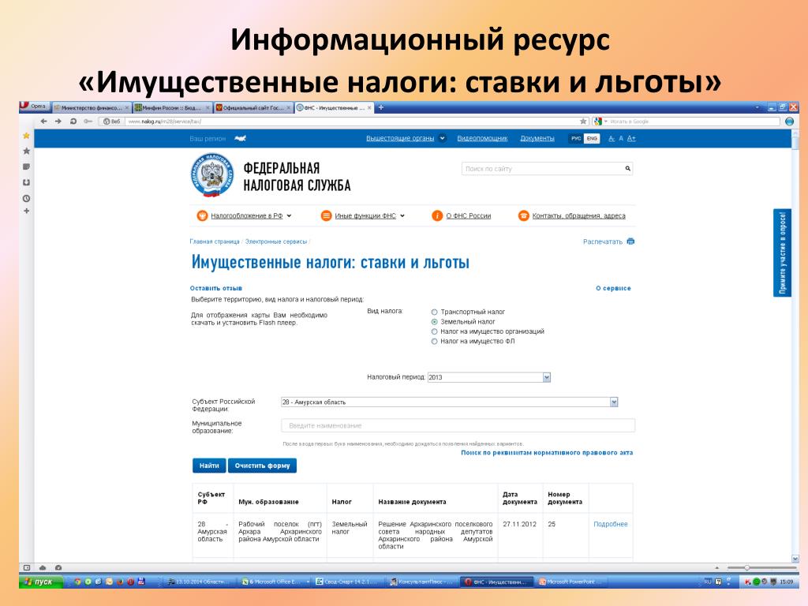Open О ФНС России menu item

(469, 216)
